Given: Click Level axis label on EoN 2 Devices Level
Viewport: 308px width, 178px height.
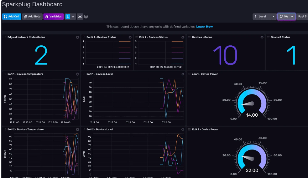Looking at the screenshot, I should pos(84,154).
